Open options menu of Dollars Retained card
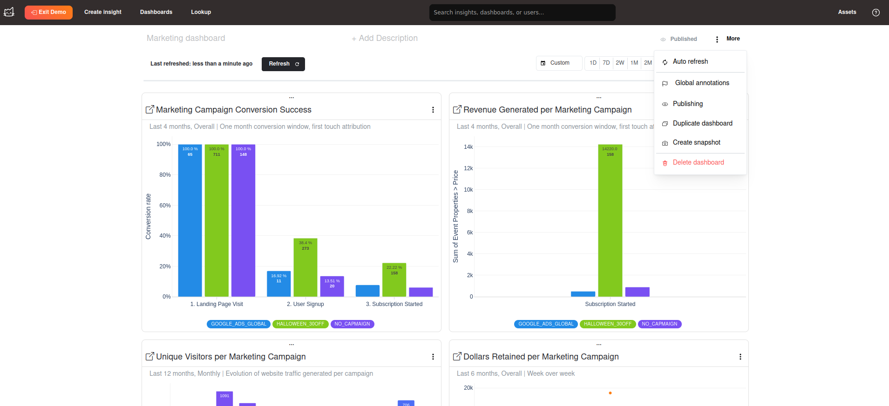This screenshot has height=406, width=889. coord(740,357)
